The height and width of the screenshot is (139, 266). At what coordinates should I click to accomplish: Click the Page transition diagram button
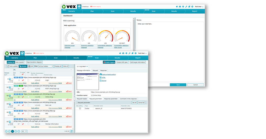pos(34,62)
